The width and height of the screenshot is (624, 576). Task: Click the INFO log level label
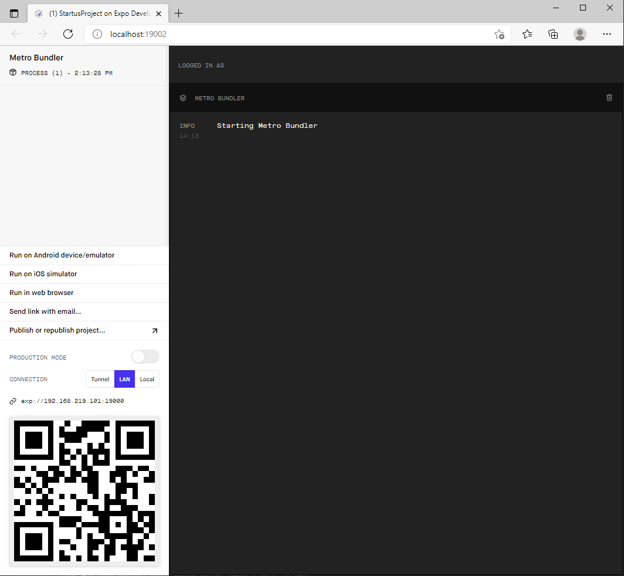pos(187,126)
